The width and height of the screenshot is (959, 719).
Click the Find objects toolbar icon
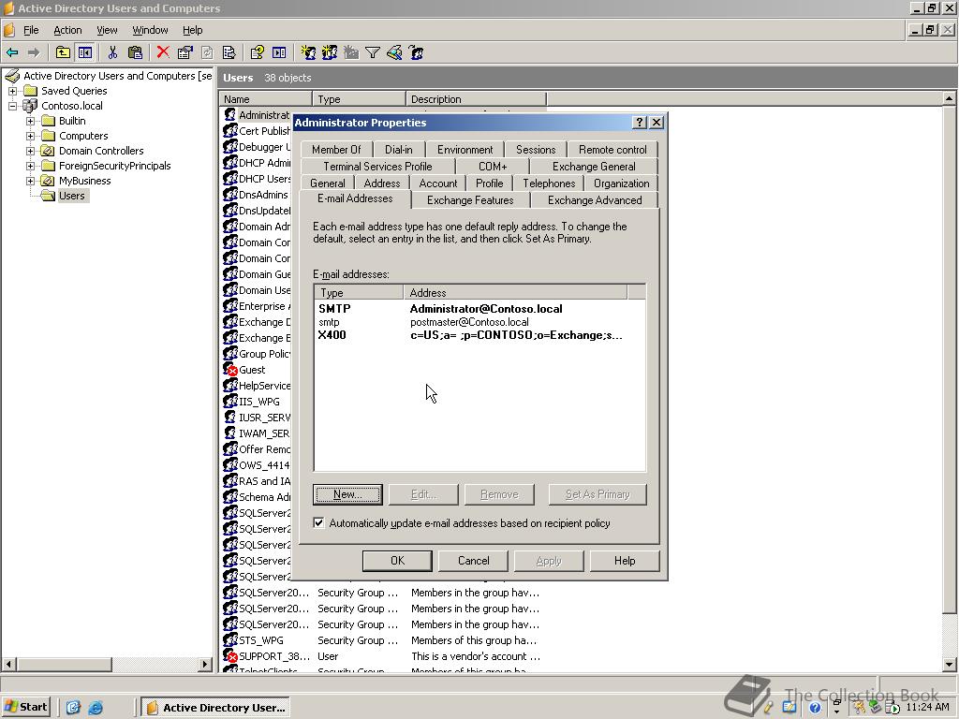tap(394, 52)
